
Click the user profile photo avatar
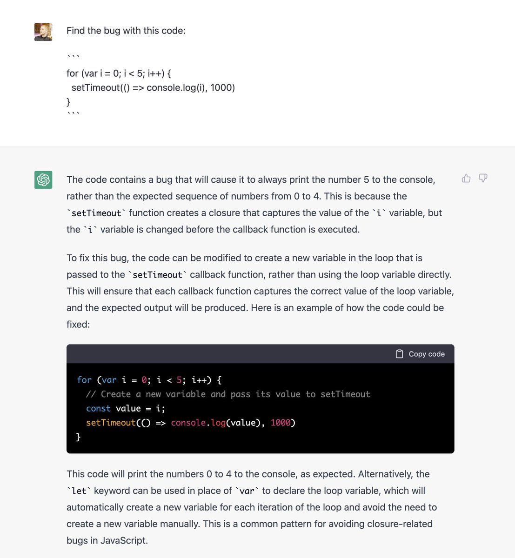(x=43, y=32)
